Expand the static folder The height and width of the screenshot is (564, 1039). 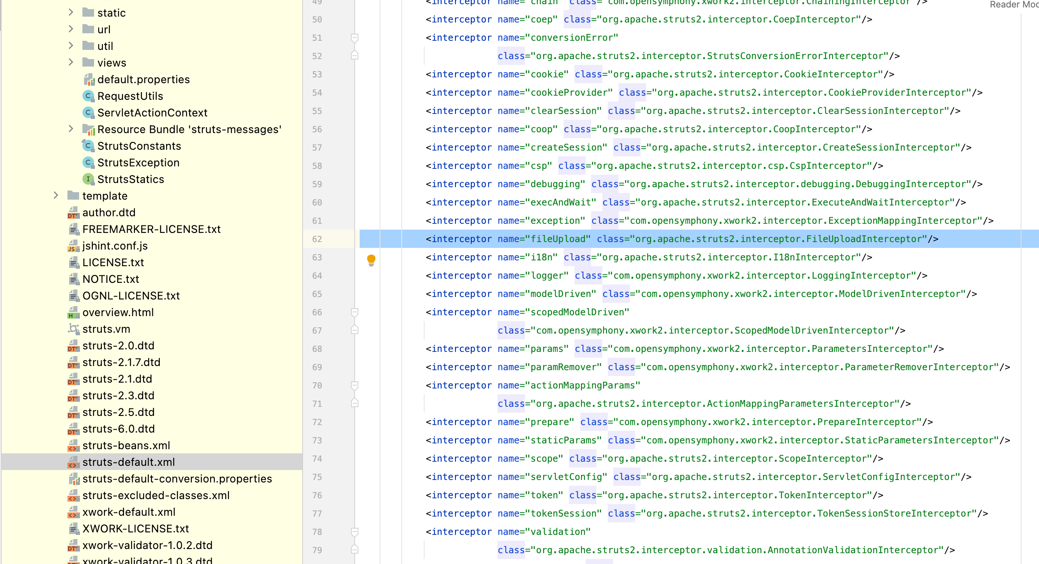(x=71, y=12)
